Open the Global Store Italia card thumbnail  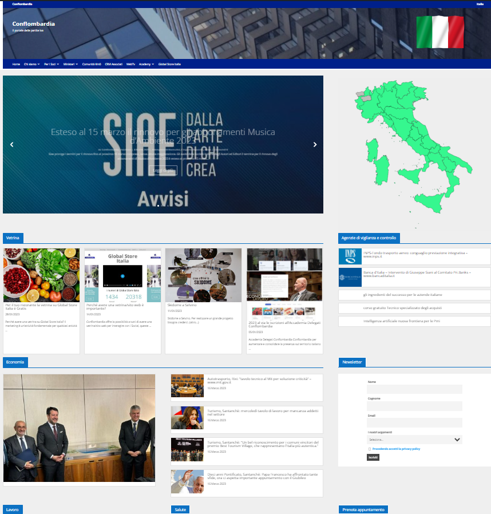coord(122,275)
